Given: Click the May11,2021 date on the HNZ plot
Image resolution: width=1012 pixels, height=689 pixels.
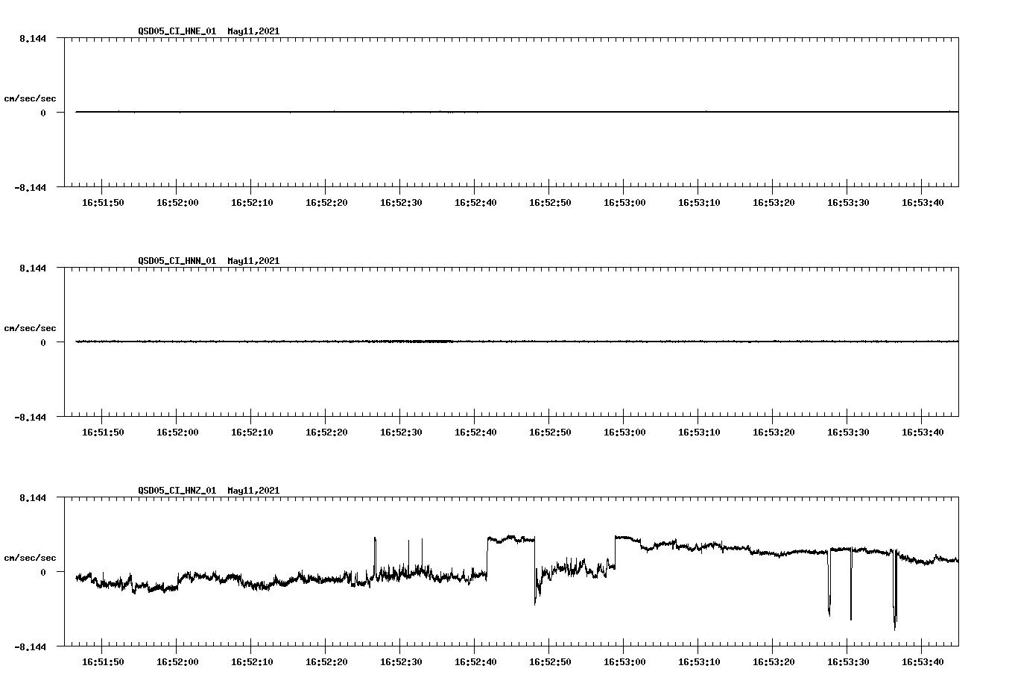Looking at the screenshot, I should [x=253, y=491].
